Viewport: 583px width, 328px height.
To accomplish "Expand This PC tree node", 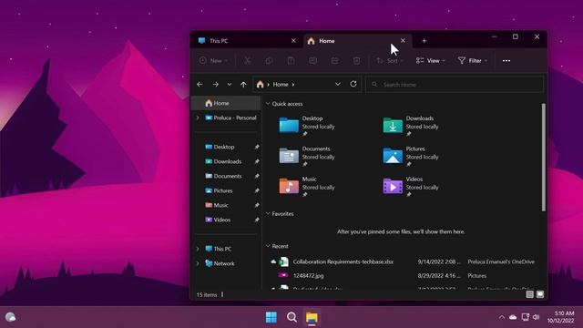I will tap(198, 249).
